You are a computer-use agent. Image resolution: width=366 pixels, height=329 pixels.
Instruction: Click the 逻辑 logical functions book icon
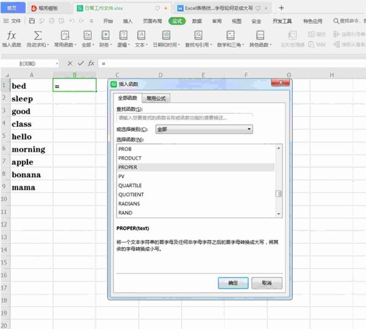click(x=123, y=35)
